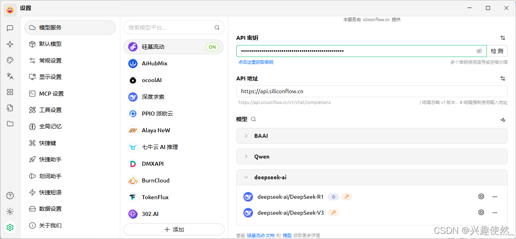516x239 pixels.
Task: Click the 添加 add provider button
Action: tap(174, 229)
